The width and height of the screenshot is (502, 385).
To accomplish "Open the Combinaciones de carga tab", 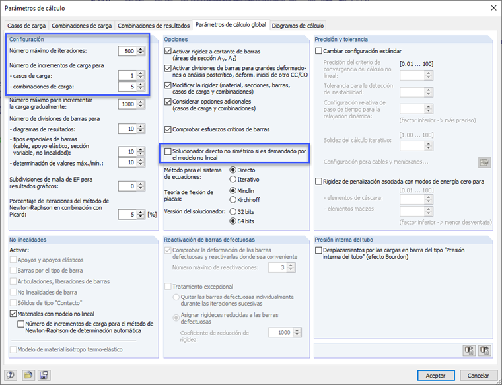I will (82, 26).
